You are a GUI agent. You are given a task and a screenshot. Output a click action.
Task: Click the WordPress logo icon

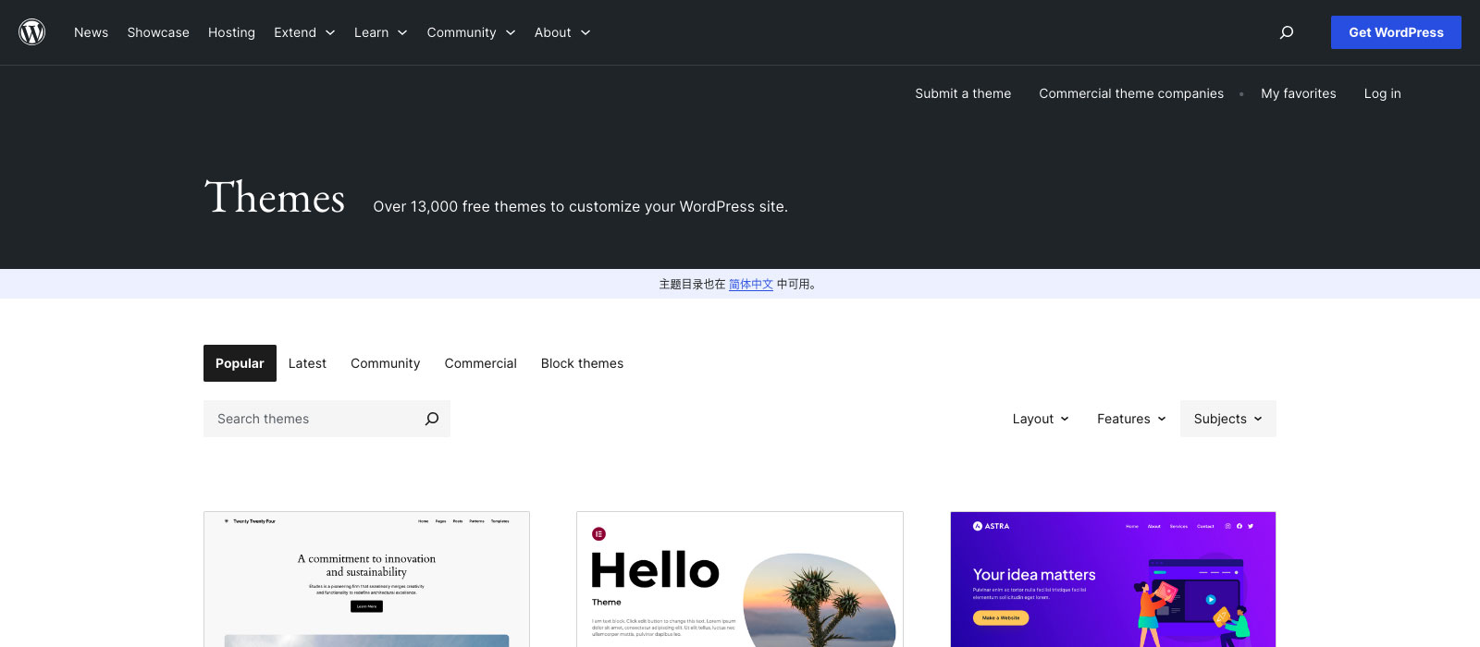coord(32,32)
